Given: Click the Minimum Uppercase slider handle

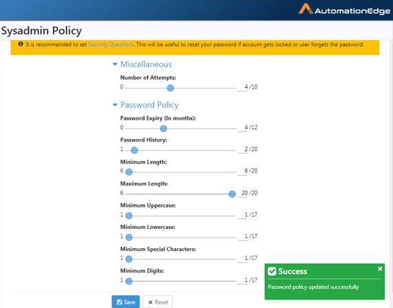Looking at the screenshot, I should (129, 215).
